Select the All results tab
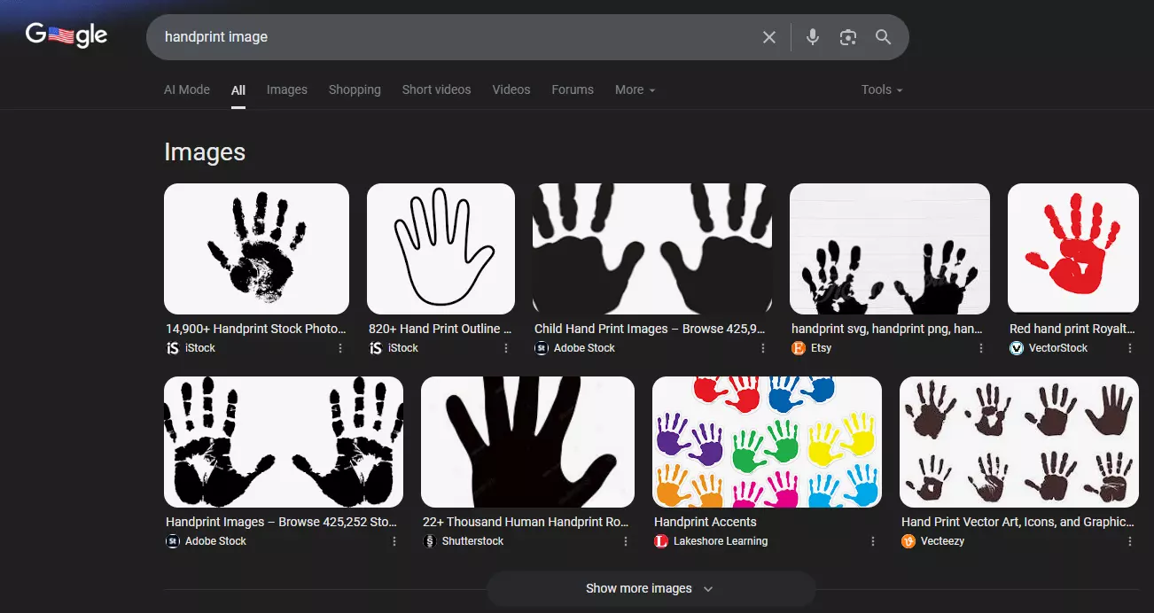Viewport: 1154px width, 613px height. point(238,89)
